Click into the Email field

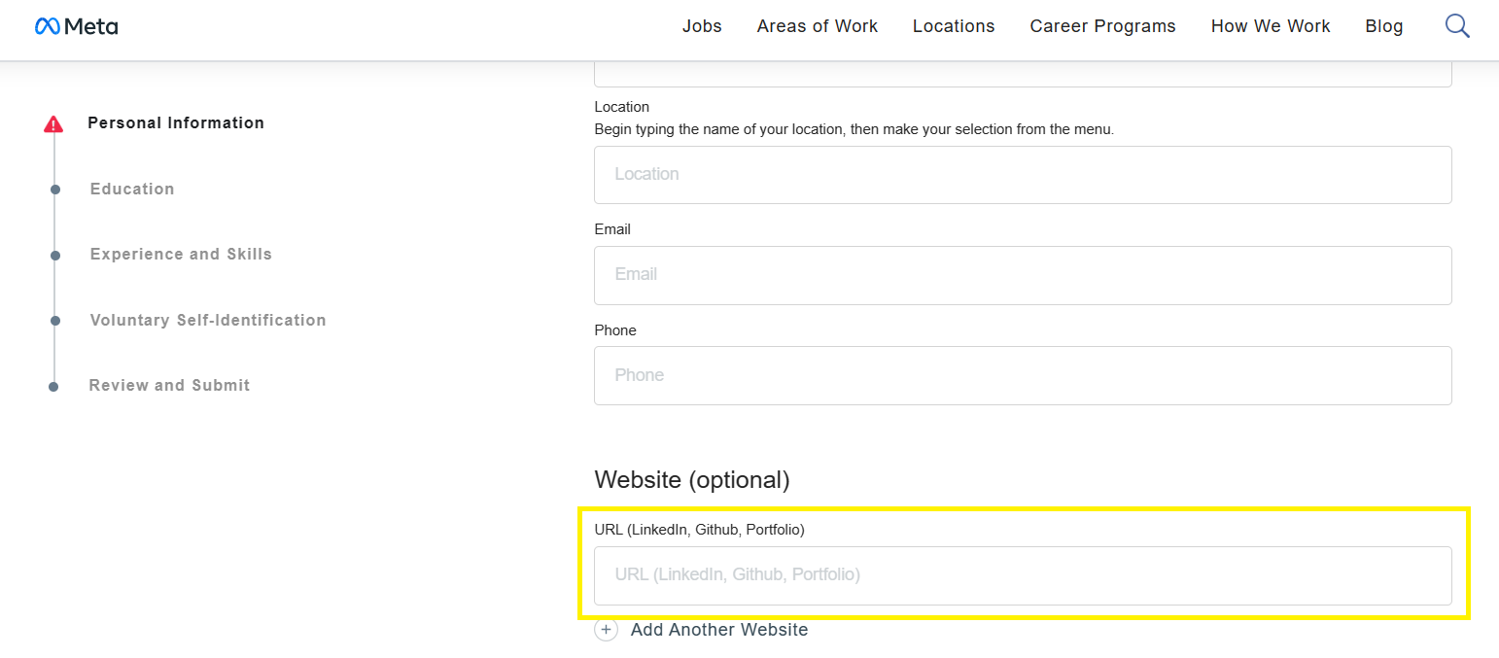pyautogui.click(x=1023, y=275)
